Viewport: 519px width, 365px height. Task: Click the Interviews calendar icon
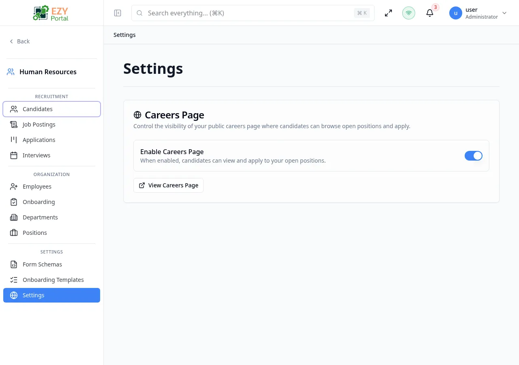coord(14,155)
